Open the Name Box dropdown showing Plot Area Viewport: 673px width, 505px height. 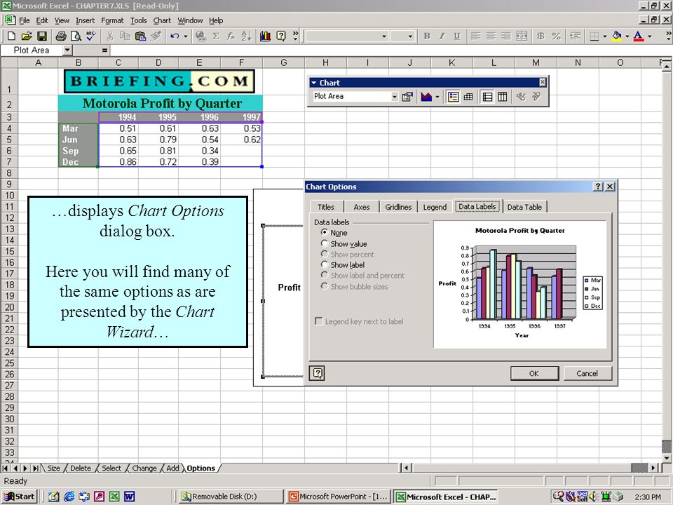click(67, 50)
